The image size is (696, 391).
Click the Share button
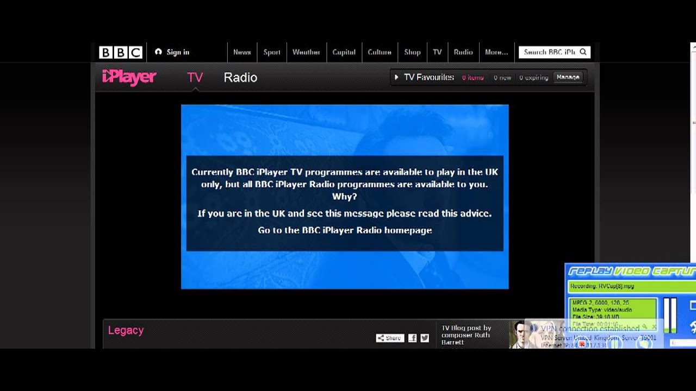coord(390,338)
